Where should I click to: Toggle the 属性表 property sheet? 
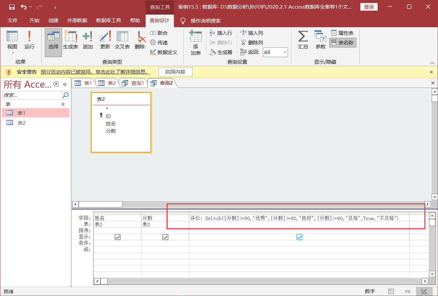pyautogui.click(x=342, y=33)
